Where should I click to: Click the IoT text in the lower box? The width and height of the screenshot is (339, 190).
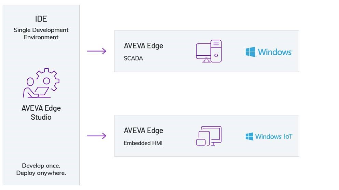pos(288,137)
